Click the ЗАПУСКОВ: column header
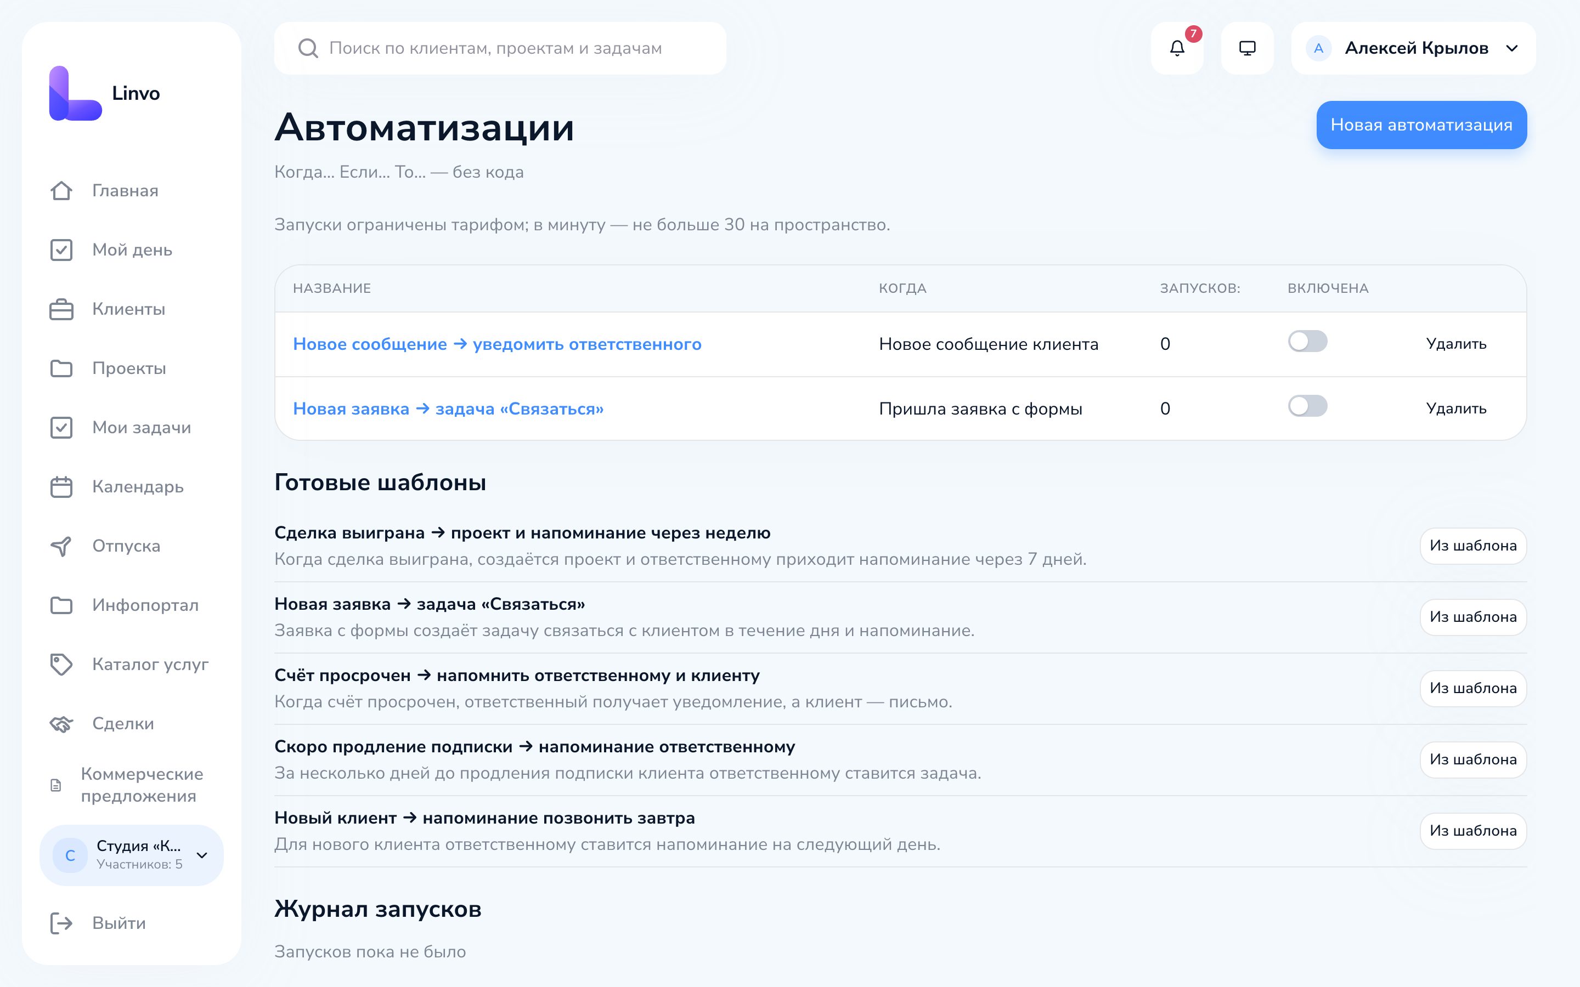The width and height of the screenshot is (1580, 987). tap(1199, 288)
